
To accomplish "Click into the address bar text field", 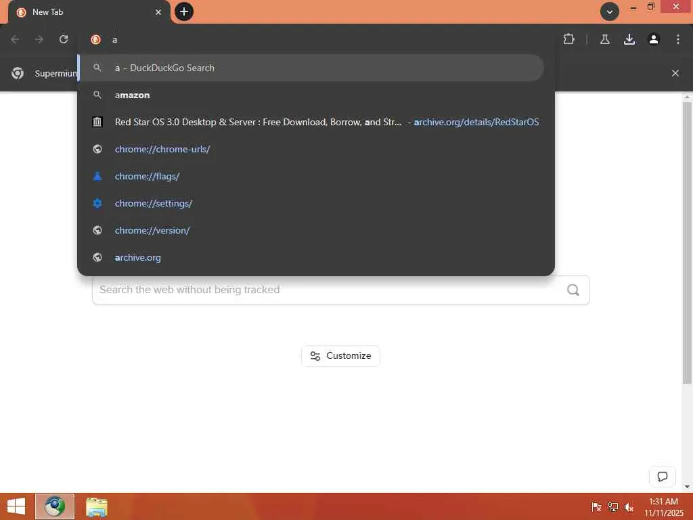I will click(x=327, y=39).
